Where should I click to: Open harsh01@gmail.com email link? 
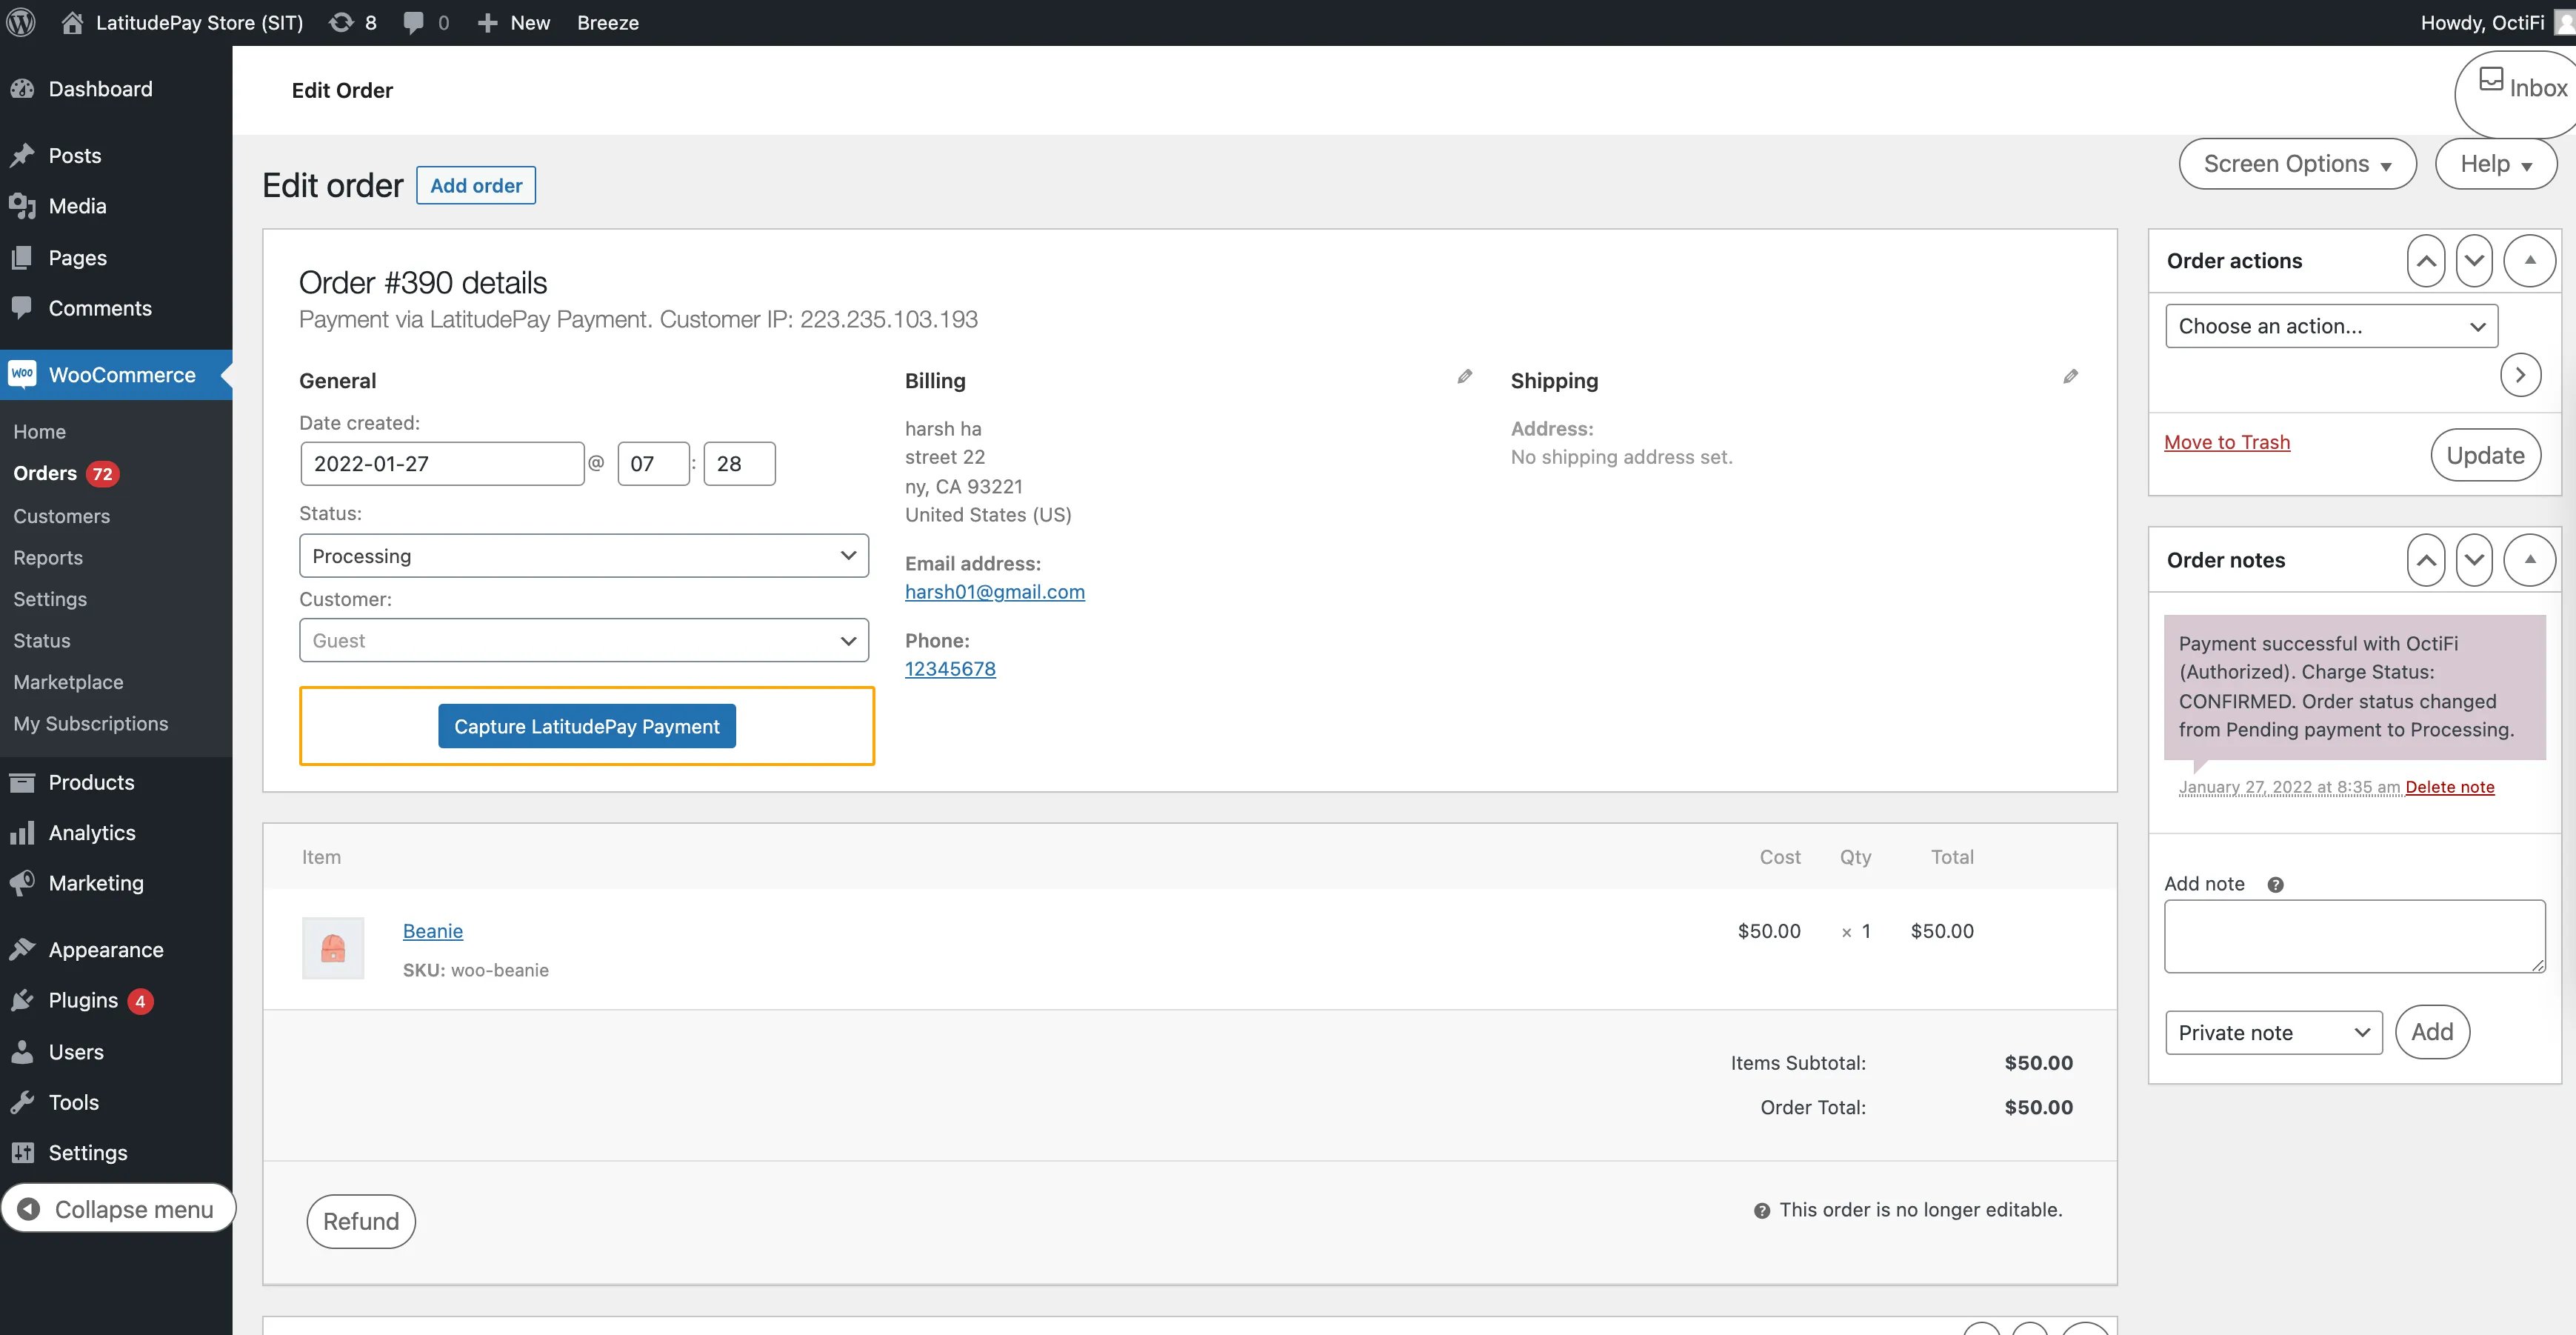(995, 591)
